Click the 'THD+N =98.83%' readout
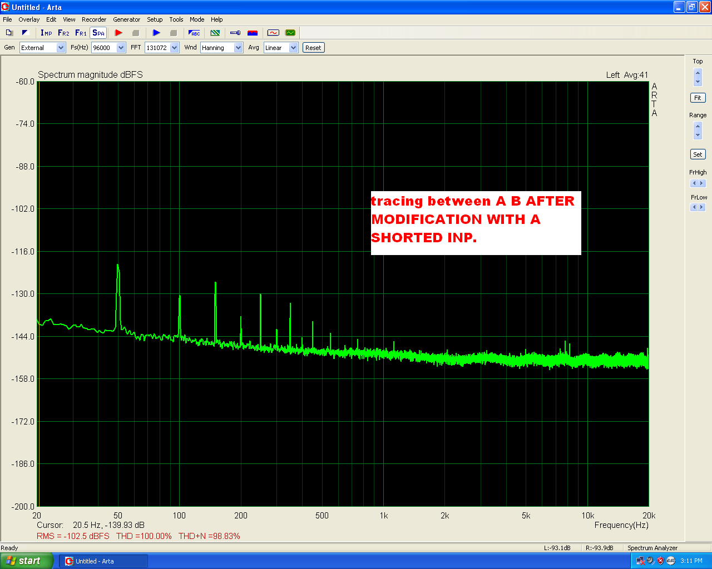The width and height of the screenshot is (712, 569). pyautogui.click(x=209, y=536)
